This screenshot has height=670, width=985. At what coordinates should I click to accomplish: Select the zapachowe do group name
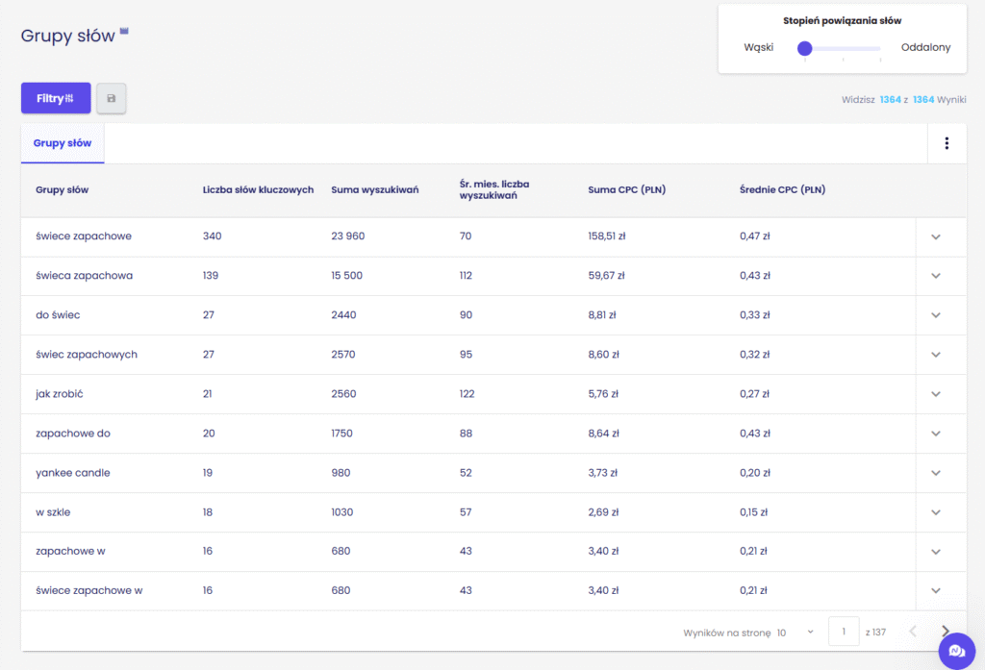pos(73,434)
